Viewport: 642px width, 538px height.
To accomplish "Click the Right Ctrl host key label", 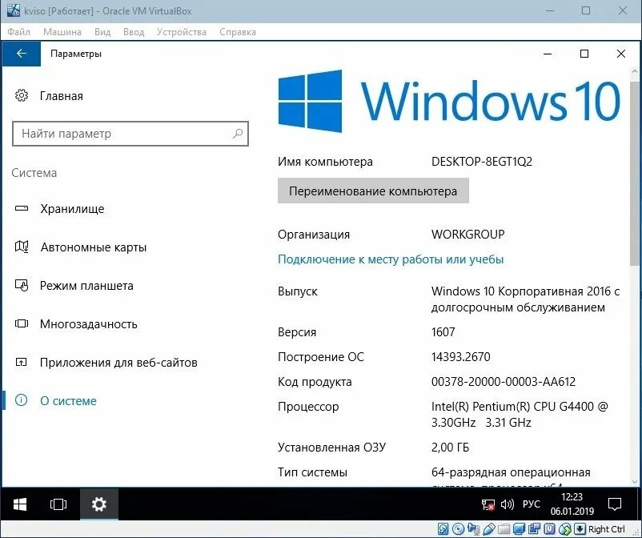I will pyautogui.click(x=607, y=529).
